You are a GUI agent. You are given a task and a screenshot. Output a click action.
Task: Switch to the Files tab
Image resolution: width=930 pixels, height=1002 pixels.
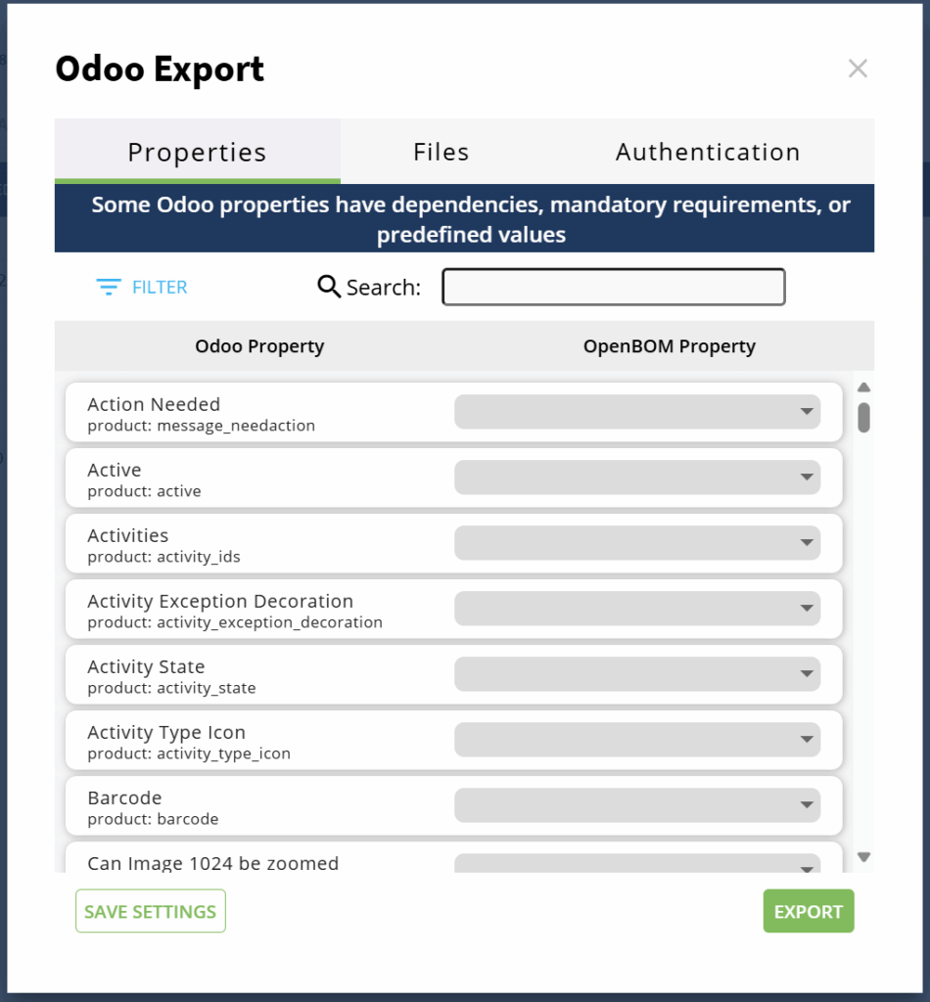(x=441, y=152)
